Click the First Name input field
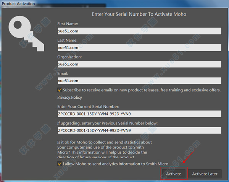The height and width of the screenshot is (182, 229). point(139,31)
